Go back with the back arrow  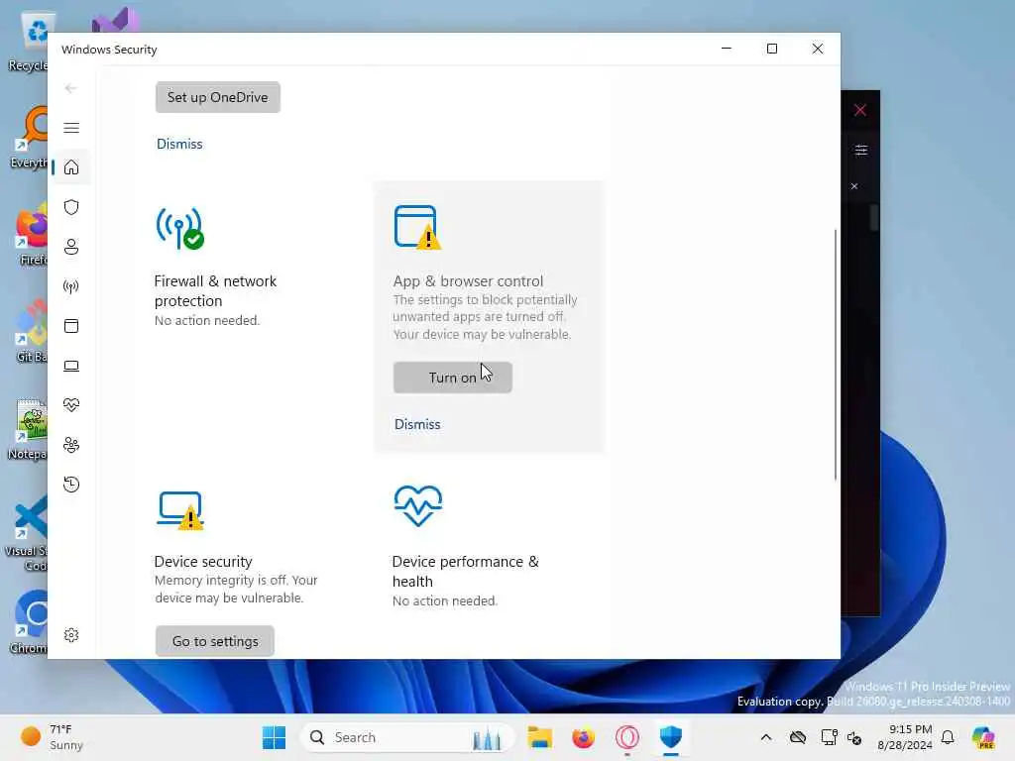(x=70, y=88)
